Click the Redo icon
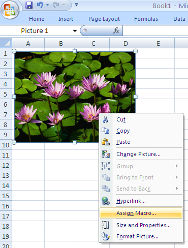Viewport: 188px width, 248px height. (x=56, y=5)
